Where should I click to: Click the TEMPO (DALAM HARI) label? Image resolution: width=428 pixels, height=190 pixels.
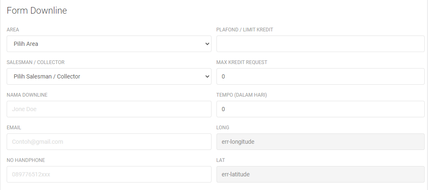click(241, 95)
